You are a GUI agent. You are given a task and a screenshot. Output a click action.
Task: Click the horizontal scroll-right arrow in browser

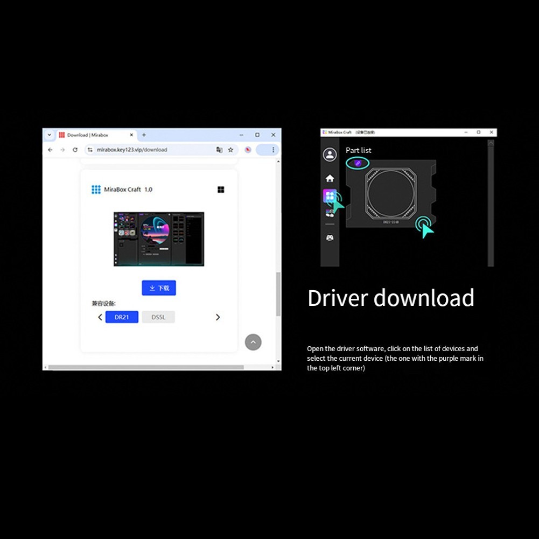tap(272, 367)
